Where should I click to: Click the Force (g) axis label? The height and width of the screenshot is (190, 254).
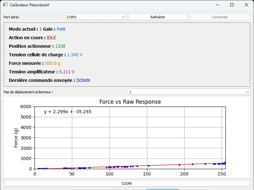tap(16, 138)
